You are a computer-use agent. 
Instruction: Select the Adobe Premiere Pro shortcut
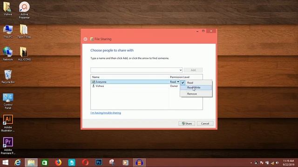[x=8, y=146]
